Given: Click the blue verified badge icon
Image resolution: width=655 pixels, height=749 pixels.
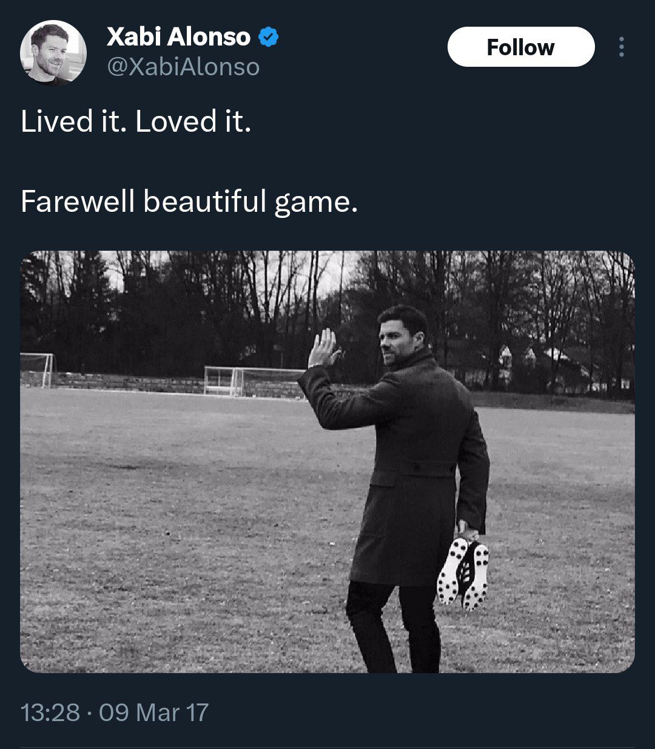Looking at the screenshot, I should click(269, 38).
